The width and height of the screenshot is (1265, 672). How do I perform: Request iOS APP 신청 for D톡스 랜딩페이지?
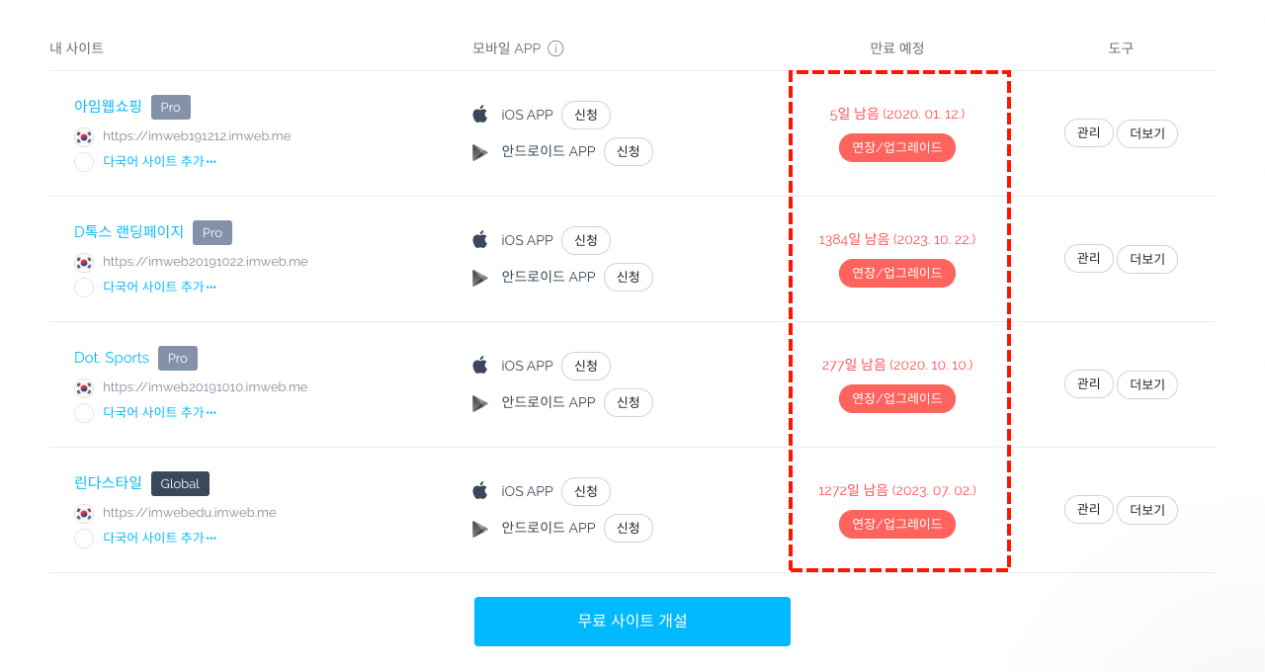tap(586, 240)
